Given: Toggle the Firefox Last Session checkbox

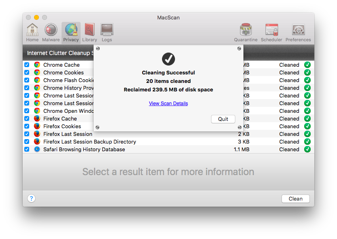Looking at the screenshot, I should tap(27, 134).
